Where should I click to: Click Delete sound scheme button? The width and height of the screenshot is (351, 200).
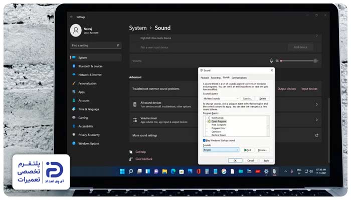click(x=263, y=98)
